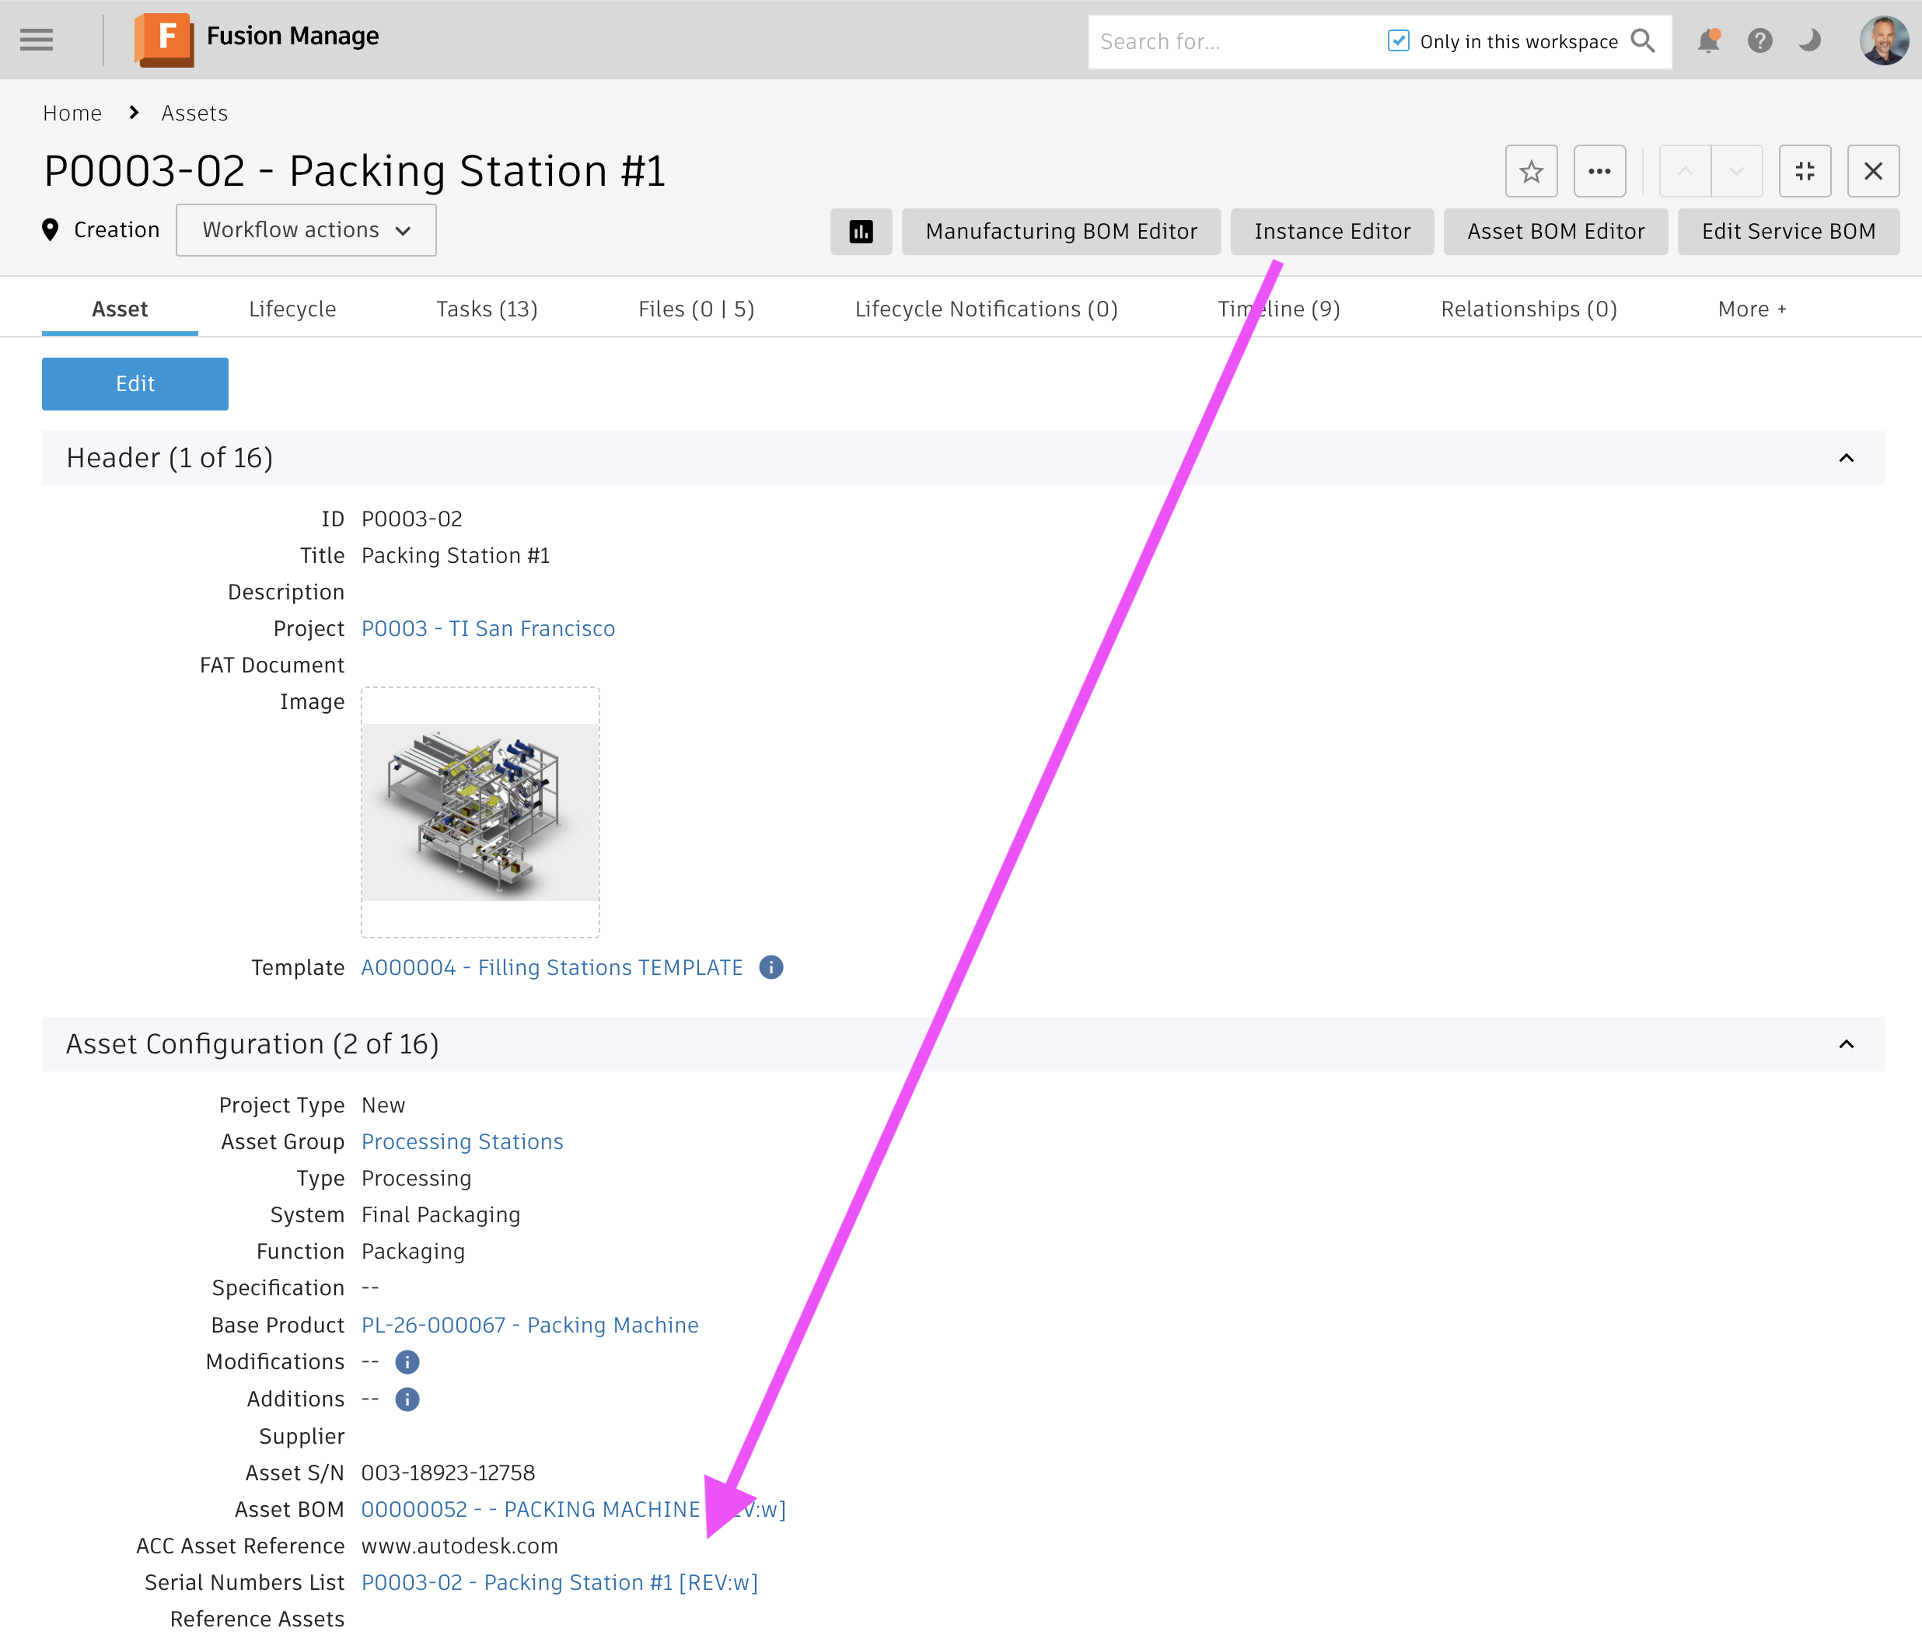Screen dimensions: 1922x1642
Task: Collapse the Asset Configuration section
Action: point(1846,1045)
